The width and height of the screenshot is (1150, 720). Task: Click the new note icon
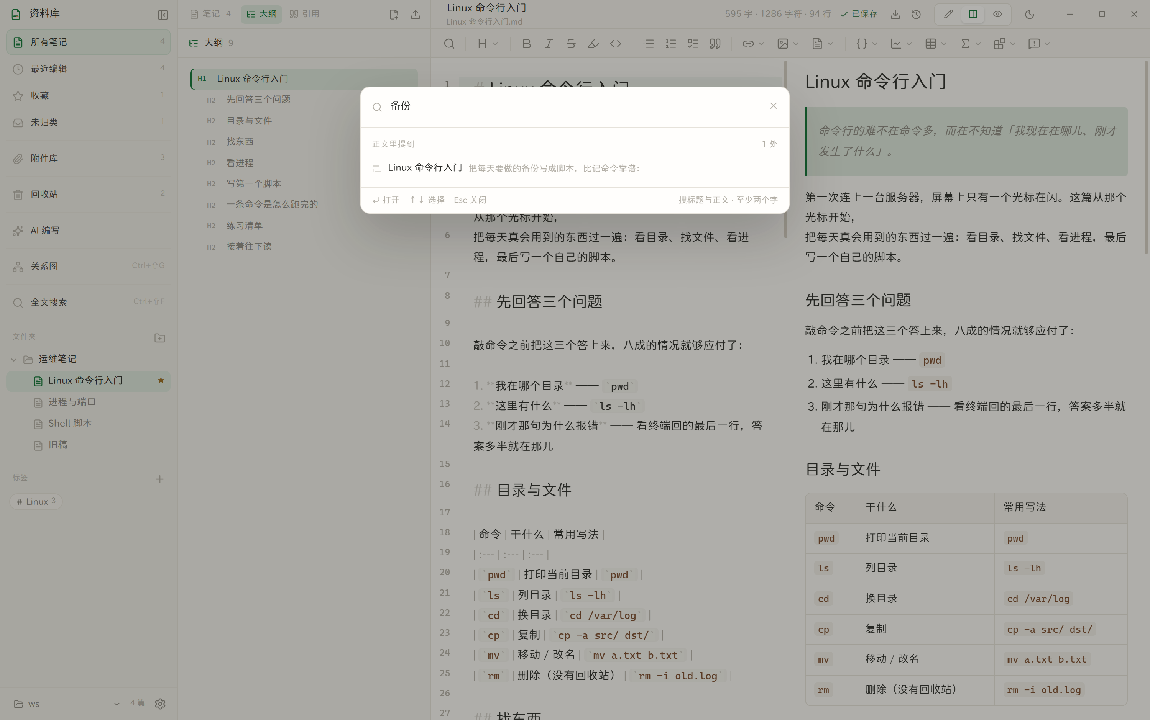pos(394,14)
